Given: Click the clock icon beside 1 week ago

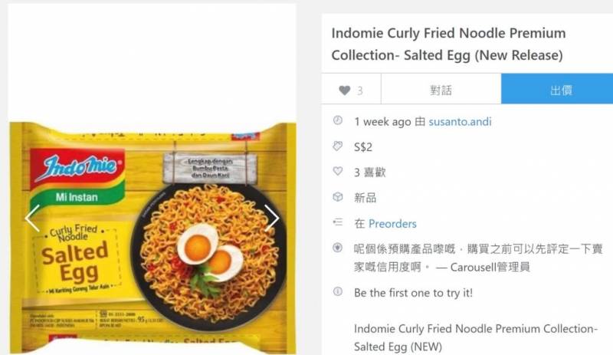Looking at the screenshot, I should pyautogui.click(x=338, y=120).
